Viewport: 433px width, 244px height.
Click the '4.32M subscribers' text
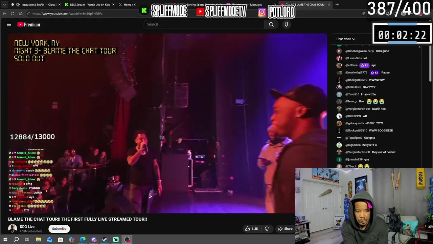pos(31,231)
